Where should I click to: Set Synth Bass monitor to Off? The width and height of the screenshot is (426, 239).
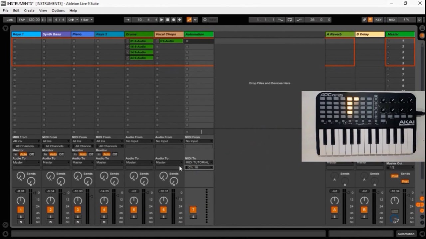(x=61, y=154)
